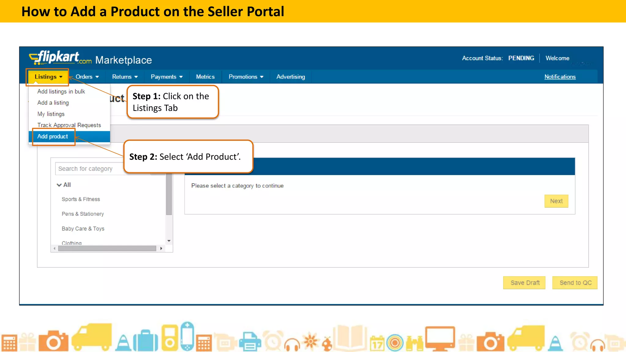
Task: Select 'Add product' menu entry
Action: pyautogui.click(x=53, y=137)
